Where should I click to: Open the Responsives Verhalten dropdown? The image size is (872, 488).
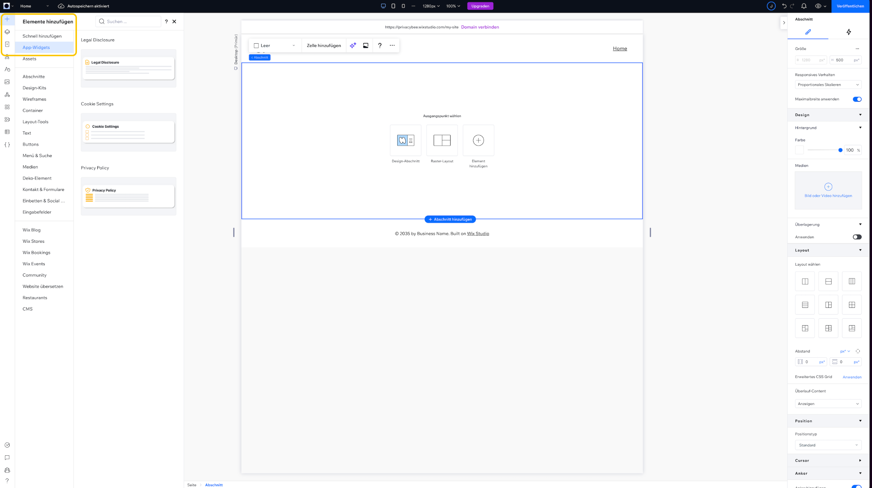[828, 85]
